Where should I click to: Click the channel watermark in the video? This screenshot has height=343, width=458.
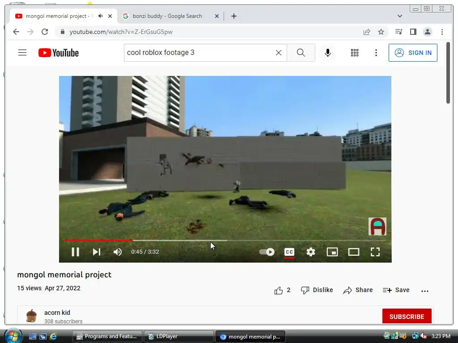[377, 226]
